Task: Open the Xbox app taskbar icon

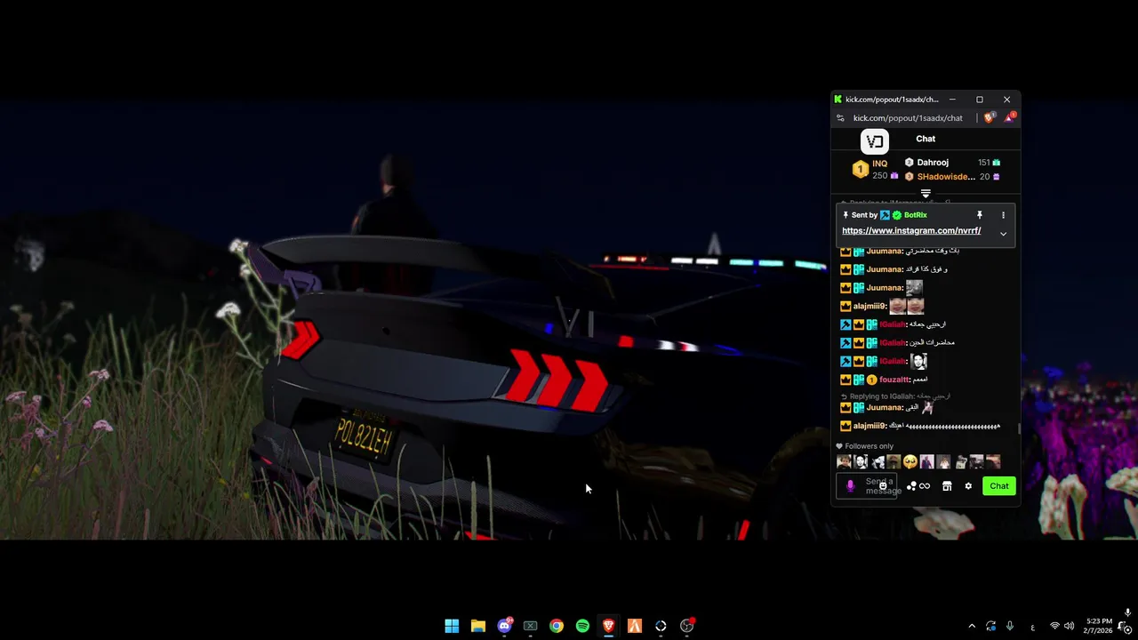Action: [x=530, y=626]
